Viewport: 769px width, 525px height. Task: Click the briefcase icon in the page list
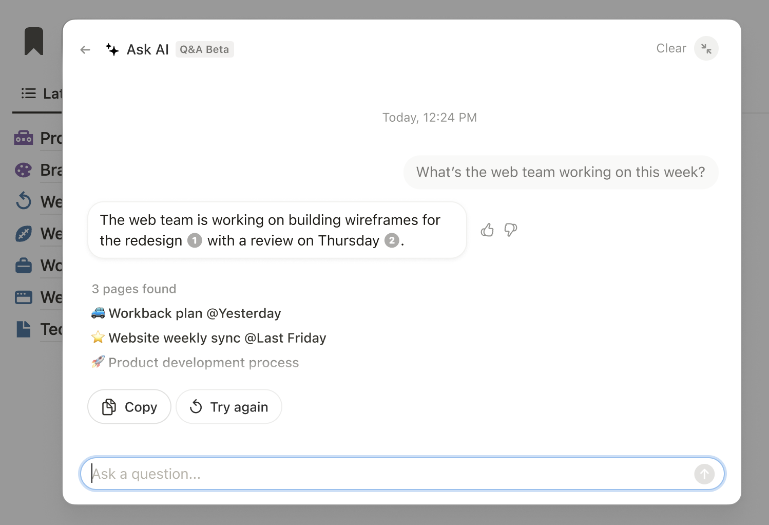coord(24,266)
